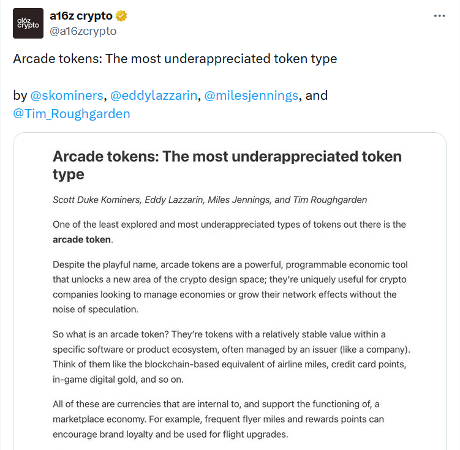460x450 pixels.
Task: Click the tweet text about Arcade tokens
Action: click(x=175, y=59)
